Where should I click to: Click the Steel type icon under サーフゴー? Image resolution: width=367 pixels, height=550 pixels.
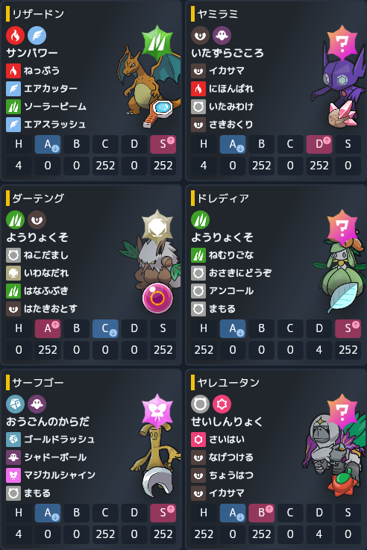pos(15,404)
